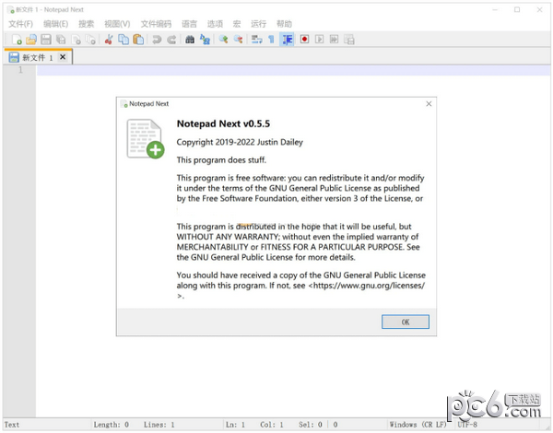
Task: Click OK in the about dialog
Action: [x=406, y=322]
